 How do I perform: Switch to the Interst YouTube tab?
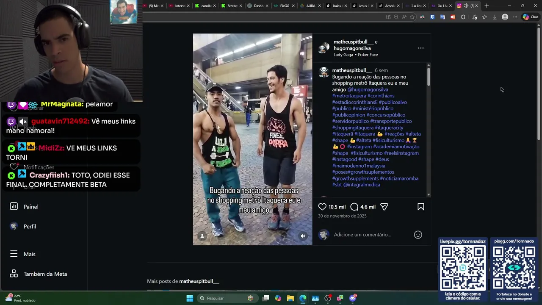pos(180,6)
